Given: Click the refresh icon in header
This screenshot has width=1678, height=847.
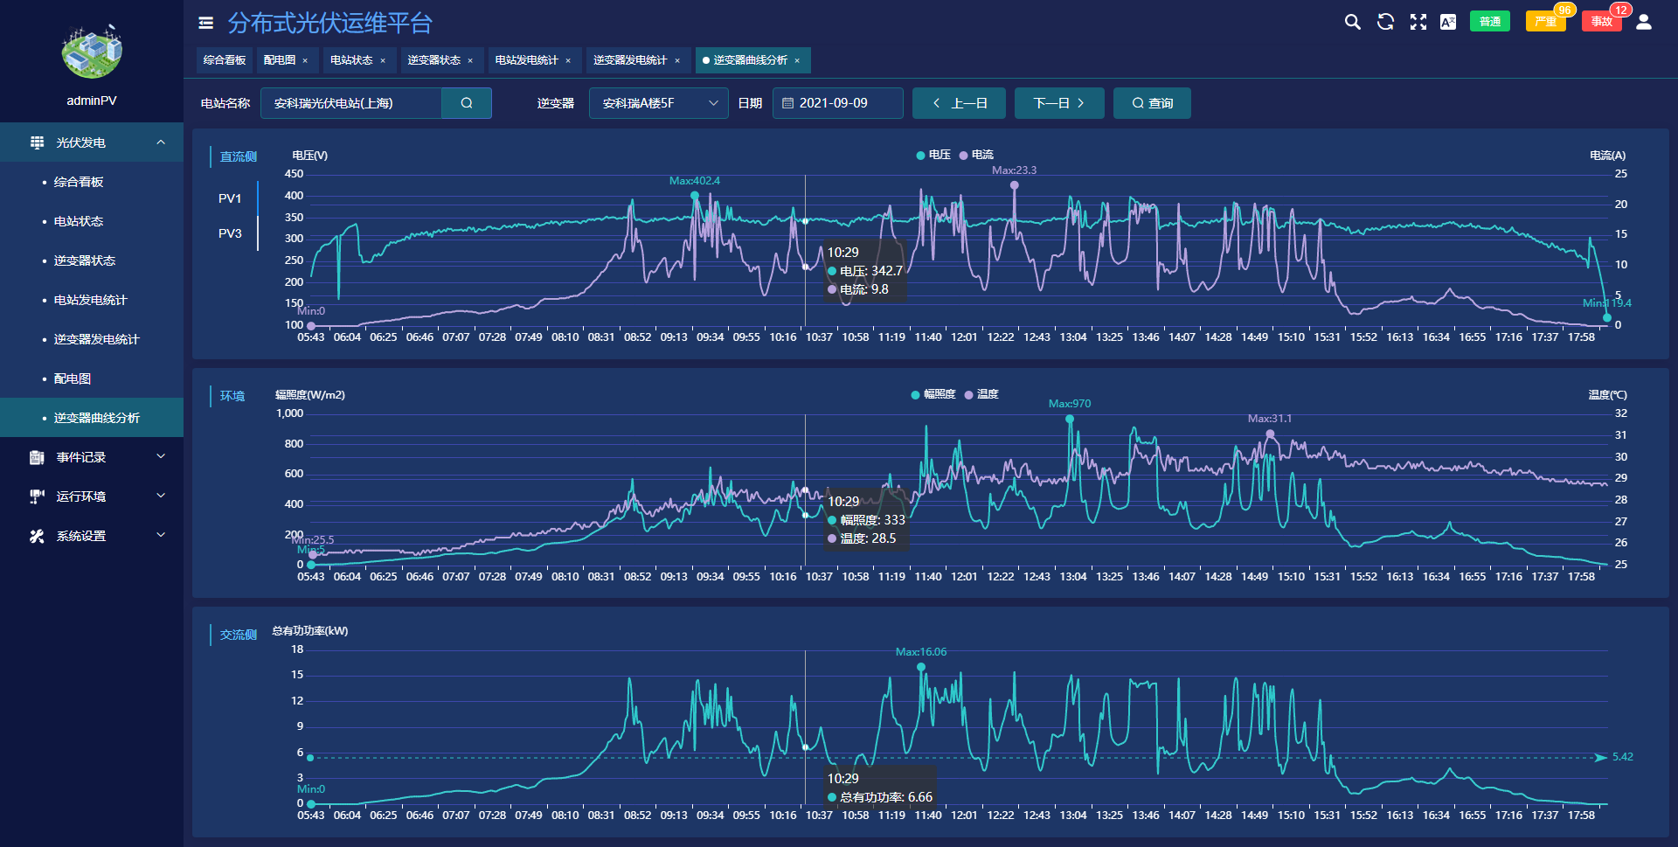Looking at the screenshot, I should (x=1385, y=22).
